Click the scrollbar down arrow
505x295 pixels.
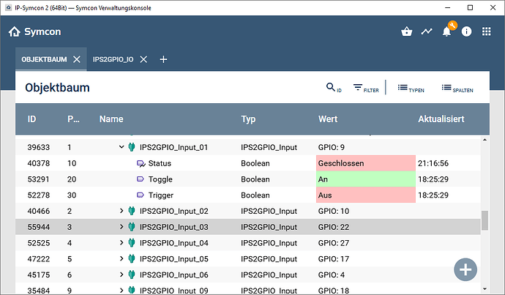485,289
